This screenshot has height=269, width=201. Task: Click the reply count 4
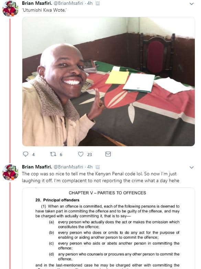pos(33,154)
